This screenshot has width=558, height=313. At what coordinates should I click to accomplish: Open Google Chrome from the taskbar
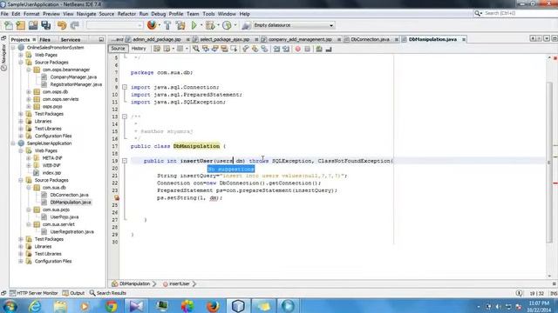[112, 305]
